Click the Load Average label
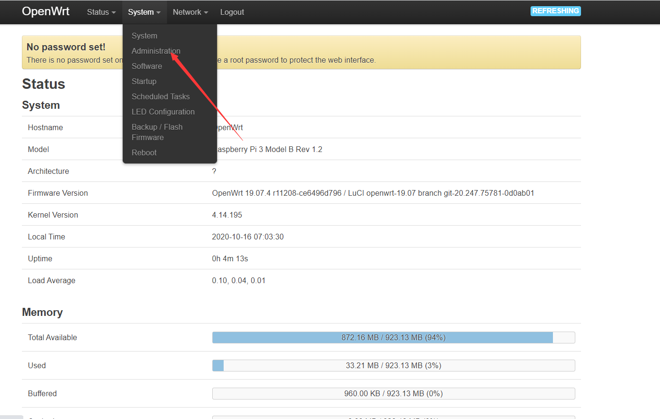The height and width of the screenshot is (419, 660). [x=51, y=280]
